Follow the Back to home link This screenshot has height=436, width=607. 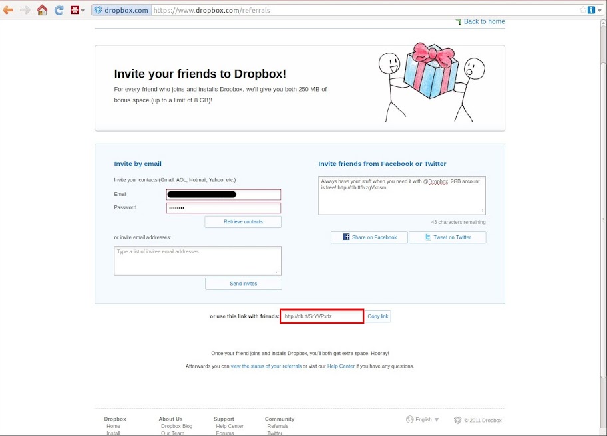484,22
